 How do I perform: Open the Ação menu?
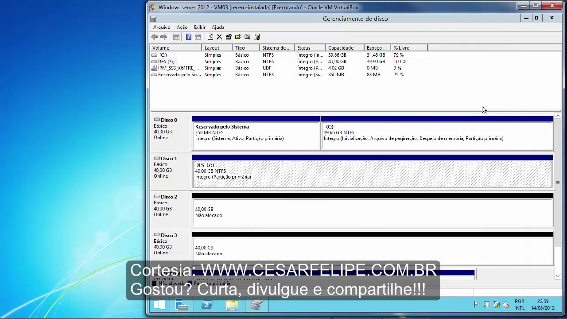(x=182, y=27)
